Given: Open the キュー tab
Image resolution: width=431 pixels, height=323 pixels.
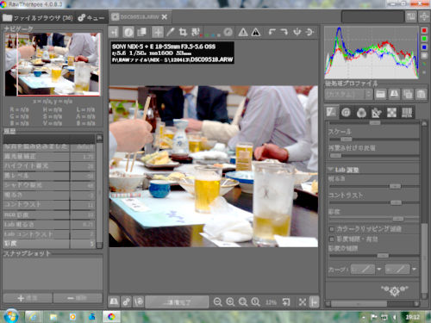Looking at the screenshot, I should coord(91,18).
